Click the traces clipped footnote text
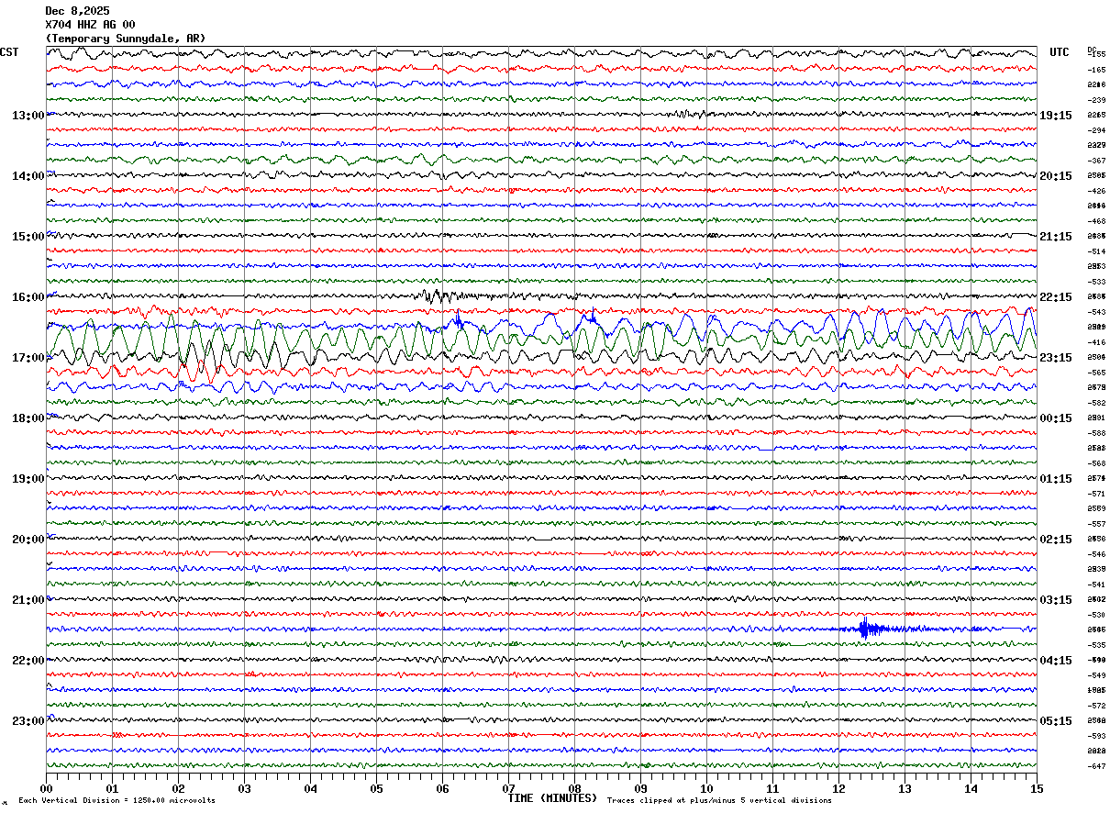The width and height of the screenshot is (1110, 813). tap(719, 801)
